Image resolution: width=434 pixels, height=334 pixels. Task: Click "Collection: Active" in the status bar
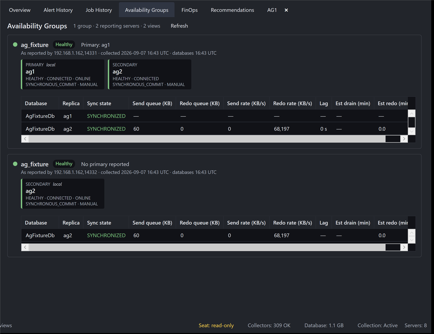(378, 325)
